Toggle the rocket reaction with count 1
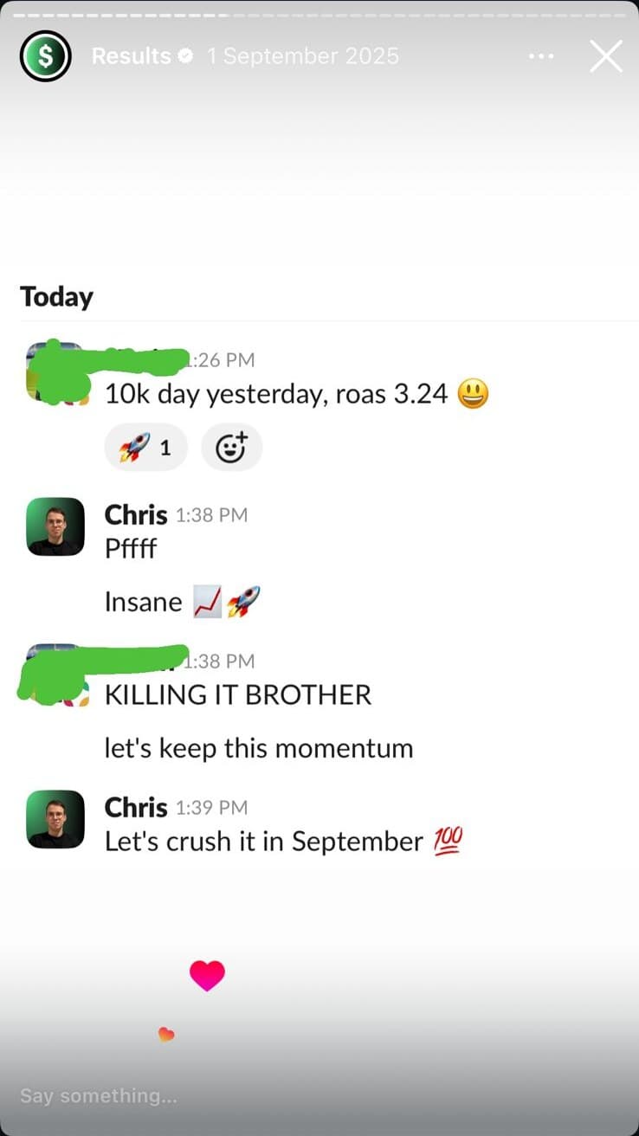The width and height of the screenshot is (639, 1136). click(145, 447)
